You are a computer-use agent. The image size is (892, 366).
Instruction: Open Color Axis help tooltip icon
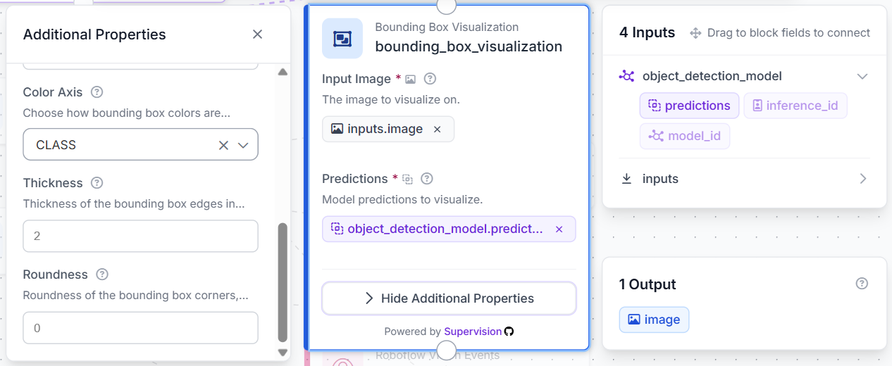97,92
